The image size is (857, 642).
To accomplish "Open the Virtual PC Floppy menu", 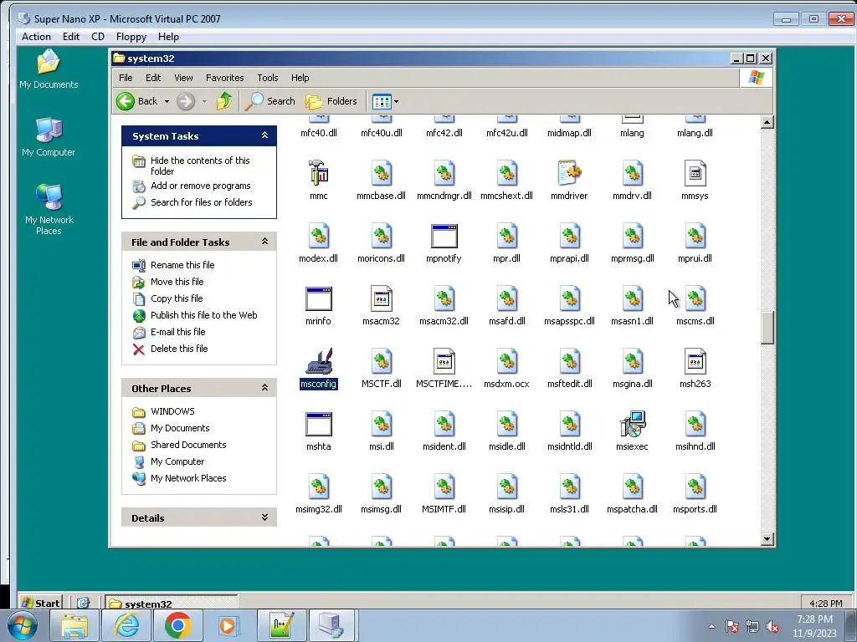I will (x=131, y=37).
